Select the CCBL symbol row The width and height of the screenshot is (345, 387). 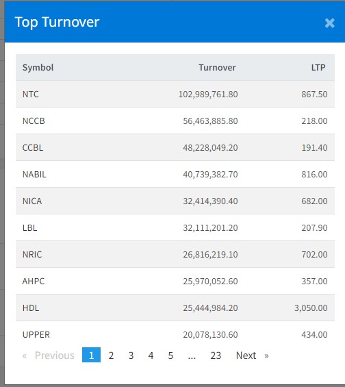click(x=175, y=147)
